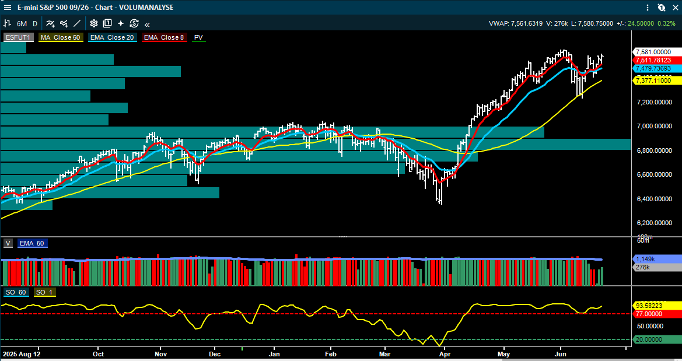Click the Nov date axis label
Viewport: 682px width, 361px height.
point(160,353)
